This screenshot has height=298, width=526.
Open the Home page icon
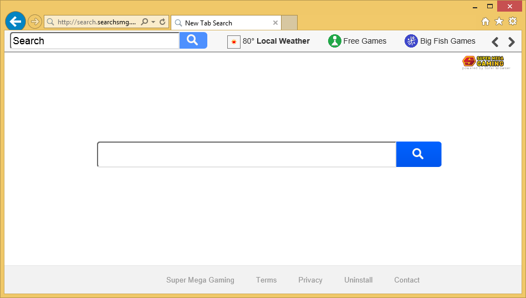486,22
